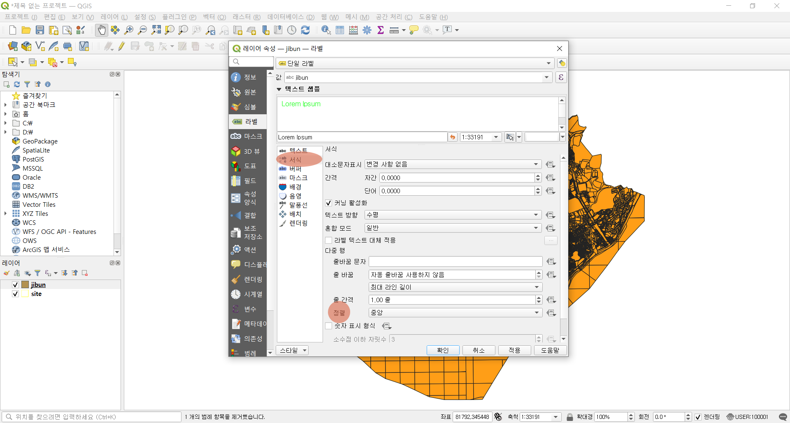Open the field calculator icon

point(353,30)
